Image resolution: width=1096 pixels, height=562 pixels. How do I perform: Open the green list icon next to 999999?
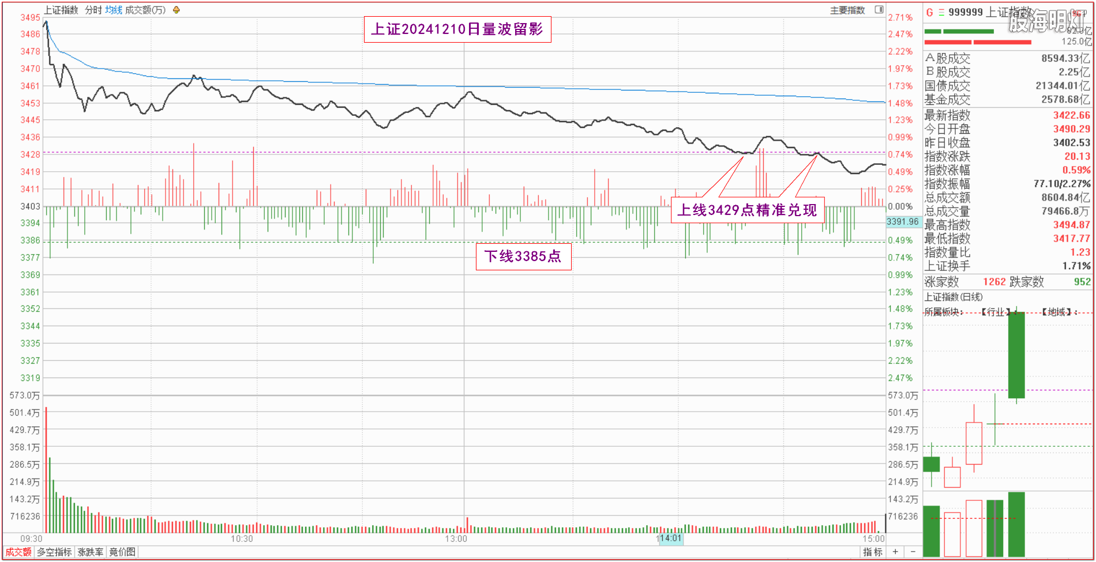tap(941, 12)
